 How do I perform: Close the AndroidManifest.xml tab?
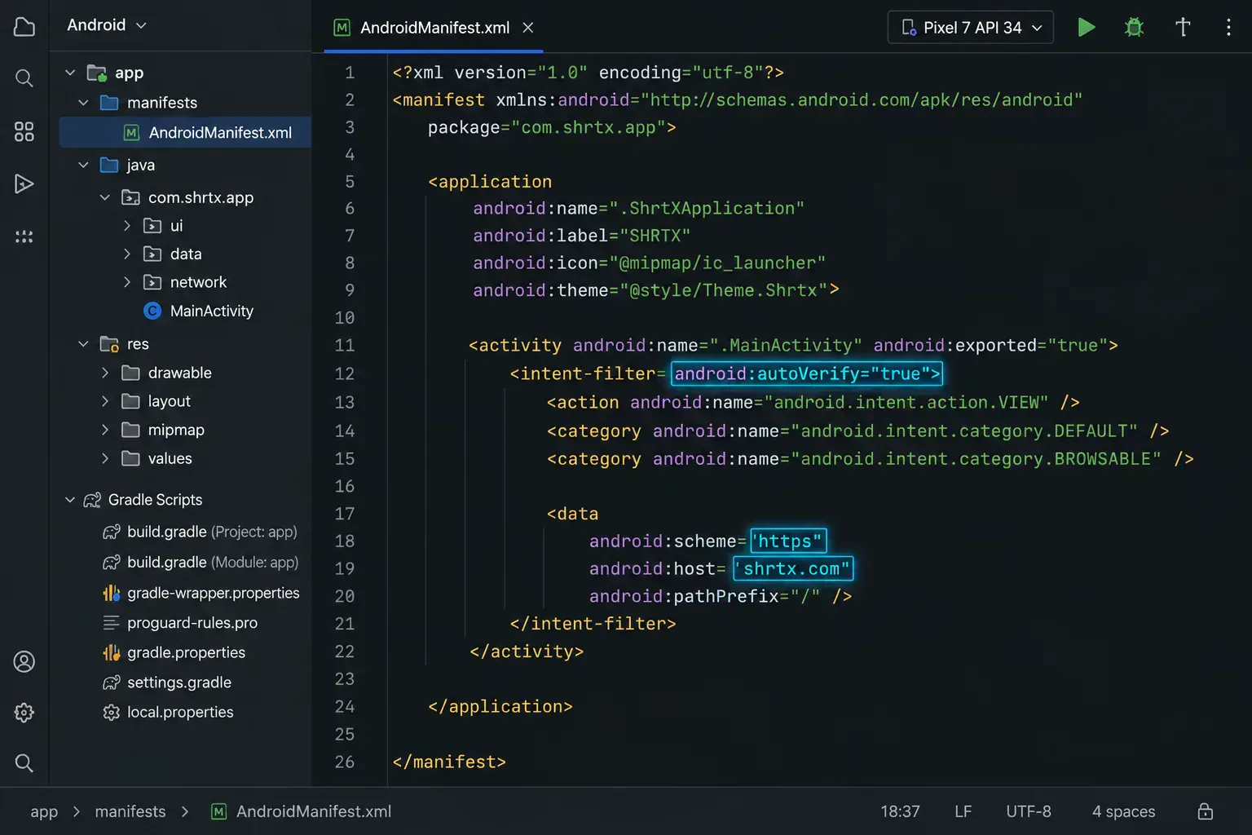point(528,28)
